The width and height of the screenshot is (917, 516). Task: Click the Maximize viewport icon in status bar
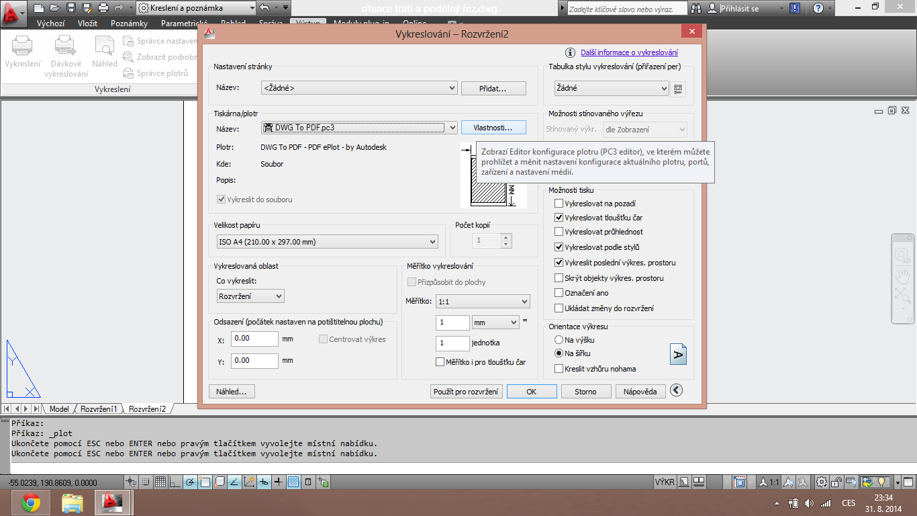point(740,482)
